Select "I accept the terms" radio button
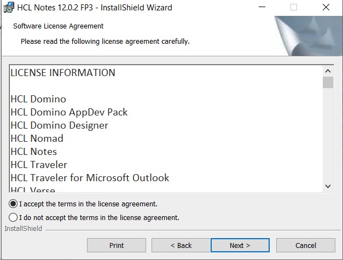The image size is (343, 260). [x=13, y=204]
